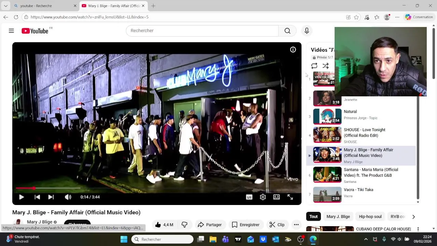Toggle playlist loop mode
437x246 pixels.
tap(314, 66)
